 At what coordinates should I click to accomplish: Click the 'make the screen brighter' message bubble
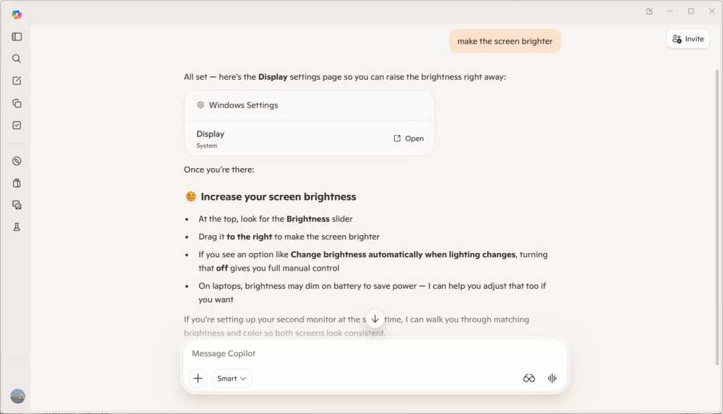[505, 41]
